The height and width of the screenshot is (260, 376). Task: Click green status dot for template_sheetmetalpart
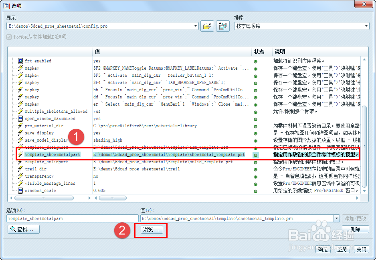[256, 155]
